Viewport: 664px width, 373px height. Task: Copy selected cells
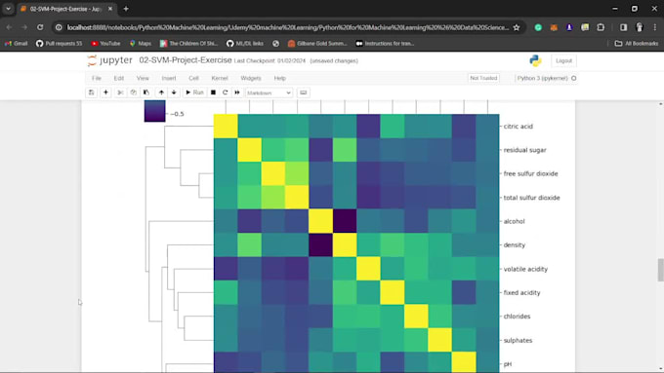click(134, 93)
